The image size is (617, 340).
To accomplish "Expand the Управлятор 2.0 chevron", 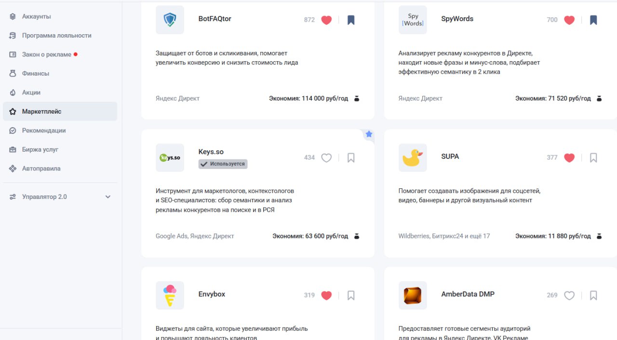I will coord(108,197).
